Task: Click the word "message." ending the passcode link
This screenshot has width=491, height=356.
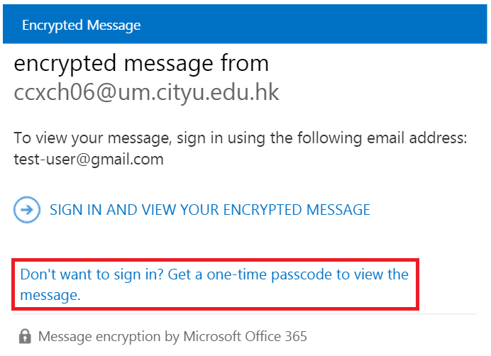Action: point(50,295)
